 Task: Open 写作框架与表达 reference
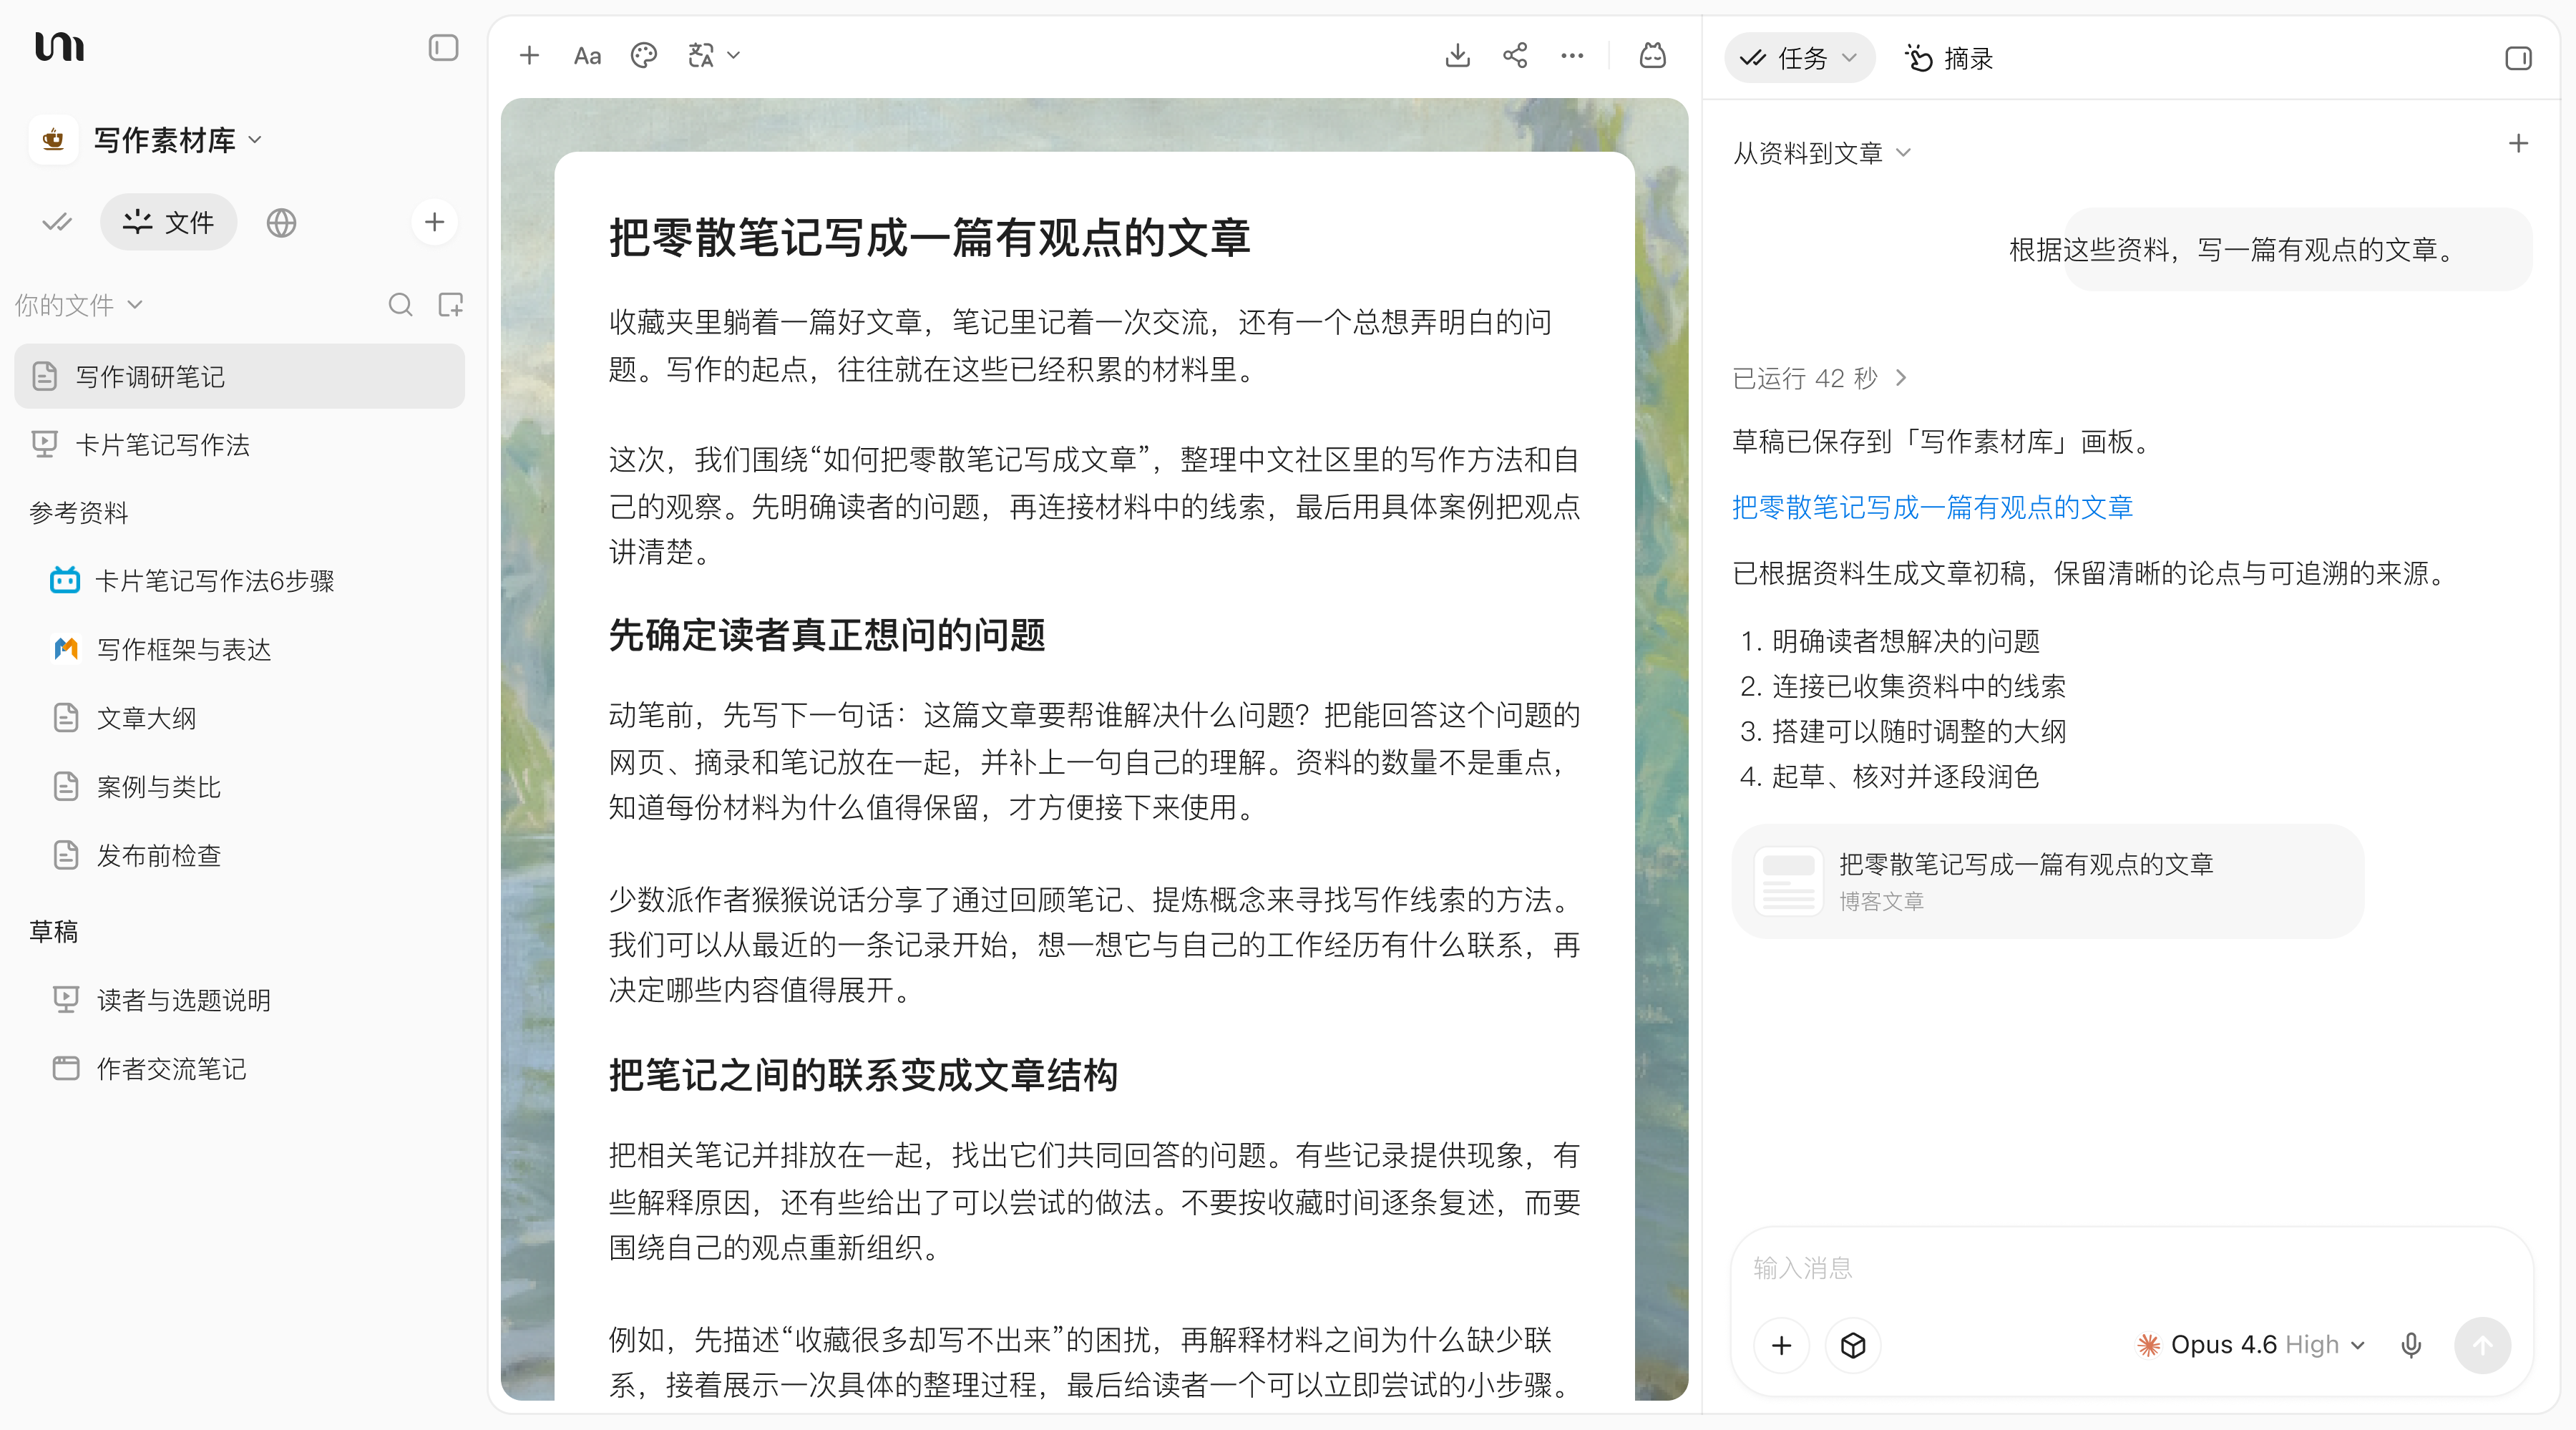pyautogui.click(x=240, y=649)
